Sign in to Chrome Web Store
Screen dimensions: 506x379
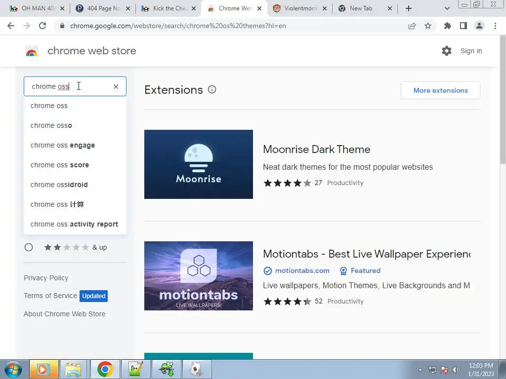pyautogui.click(x=471, y=51)
